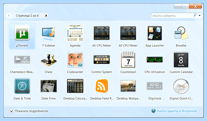Pick the Agenda calendar gadget icon

click(x=75, y=33)
